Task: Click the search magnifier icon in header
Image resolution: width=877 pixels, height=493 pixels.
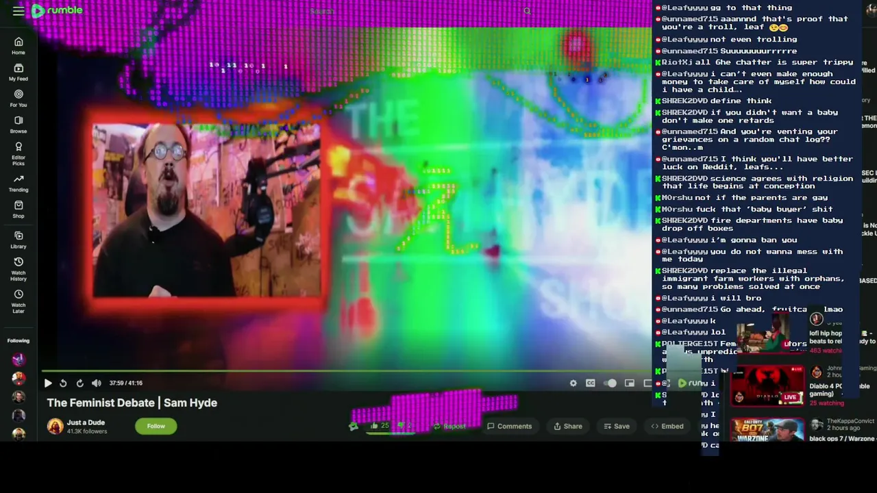Action: click(x=527, y=11)
